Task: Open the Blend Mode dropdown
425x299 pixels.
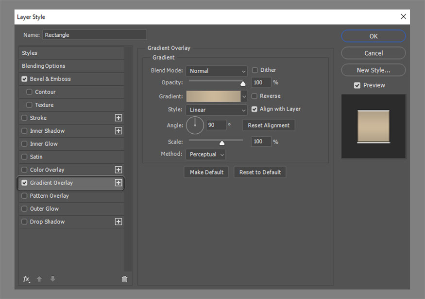Action: tap(217, 71)
